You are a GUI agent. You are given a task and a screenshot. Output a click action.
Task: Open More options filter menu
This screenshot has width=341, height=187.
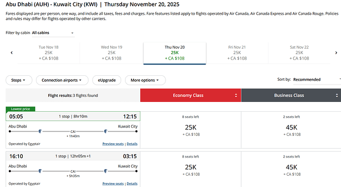[x=145, y=80]
